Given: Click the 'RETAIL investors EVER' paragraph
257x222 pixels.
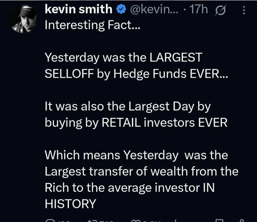Looking at the screenshot, I should pyautogui.click(x=136, y=114).
